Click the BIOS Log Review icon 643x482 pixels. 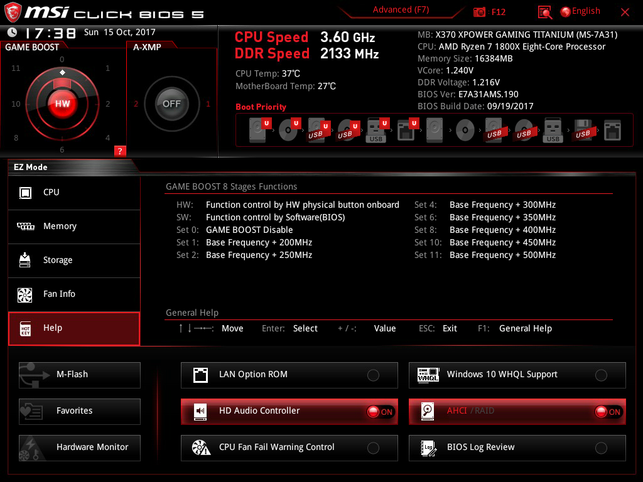[428, 447]
